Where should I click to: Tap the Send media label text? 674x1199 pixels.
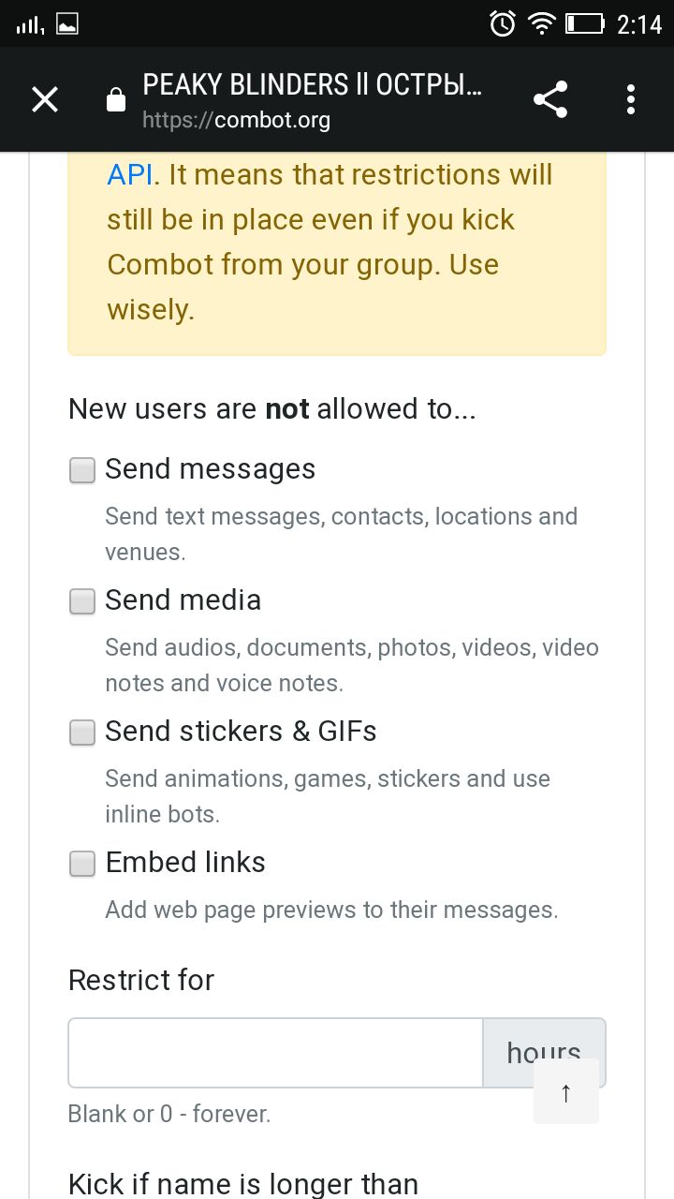(x=183, y=600)
